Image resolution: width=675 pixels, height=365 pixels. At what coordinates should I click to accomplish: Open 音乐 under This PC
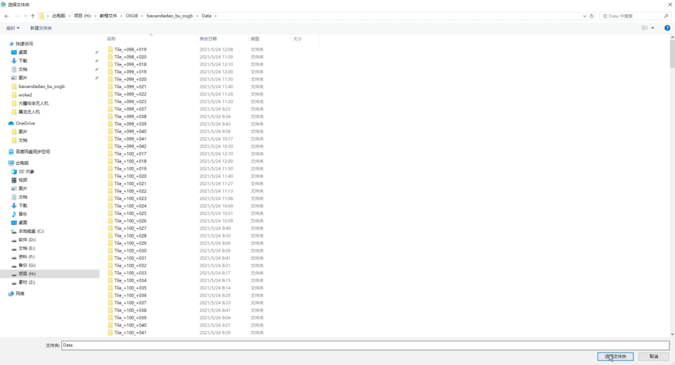click(x=23, y=214)
